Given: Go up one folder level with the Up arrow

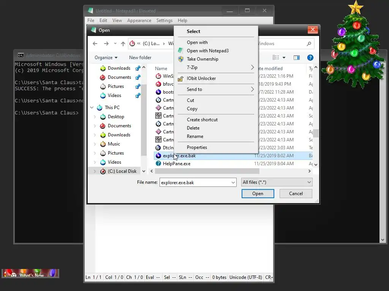Looking at the screenshot, I should 123,44.
